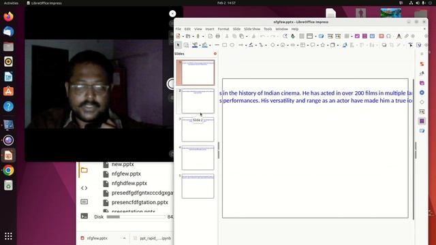Click the Clone Formatting paintbrush icon
This screenshot has height=245, width=436.
pyautogui.click(x=253, y=36)
